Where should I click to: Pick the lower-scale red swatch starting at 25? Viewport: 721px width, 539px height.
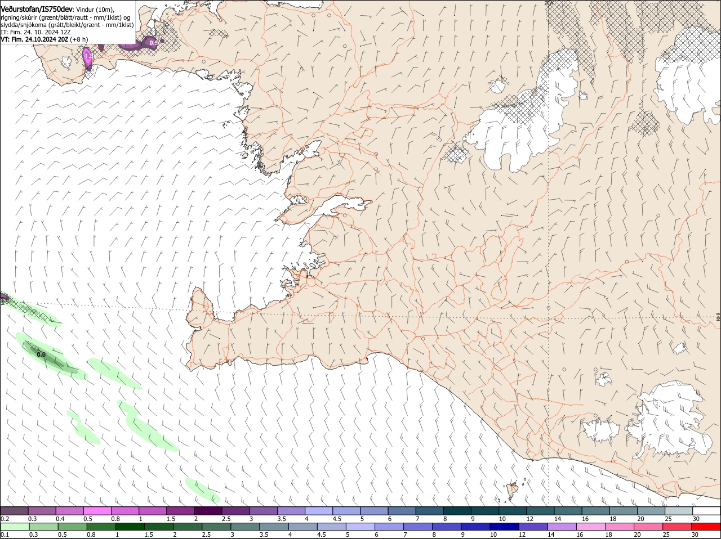(677, 527)
